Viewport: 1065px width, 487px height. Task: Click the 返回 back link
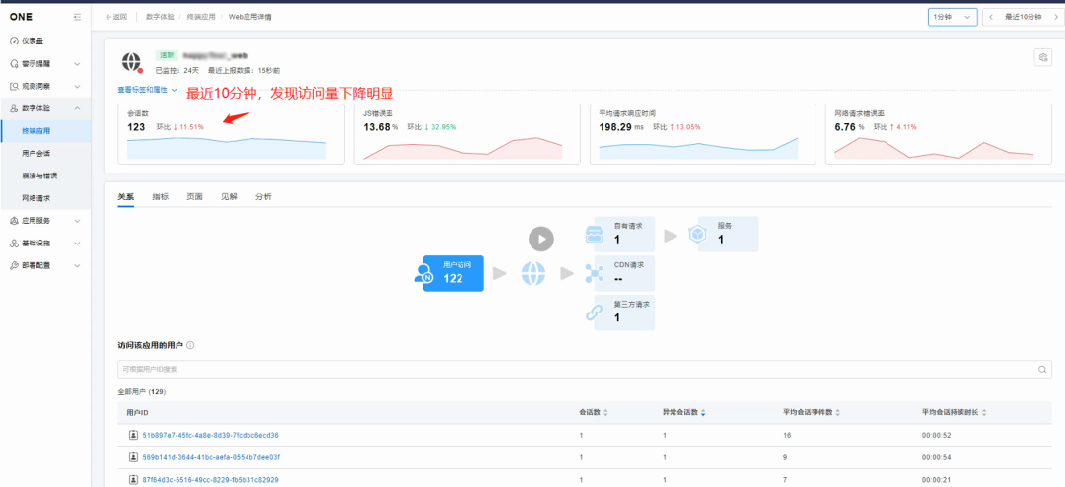tap(116, 17)
